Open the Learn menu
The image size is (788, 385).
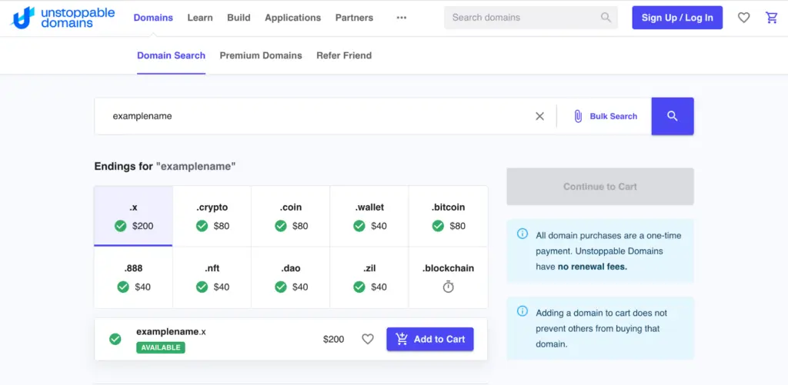(x=200, y=18)
